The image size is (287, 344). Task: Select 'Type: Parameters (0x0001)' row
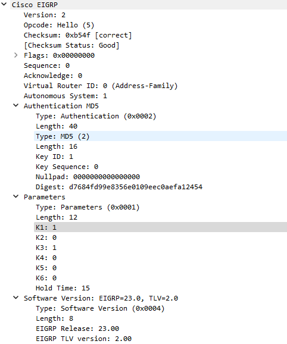(x=88, y=207)
